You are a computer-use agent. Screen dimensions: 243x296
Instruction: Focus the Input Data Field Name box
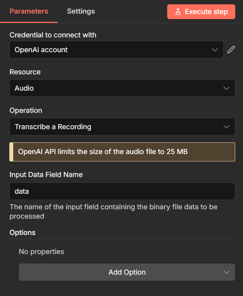(x=122, y=191)
